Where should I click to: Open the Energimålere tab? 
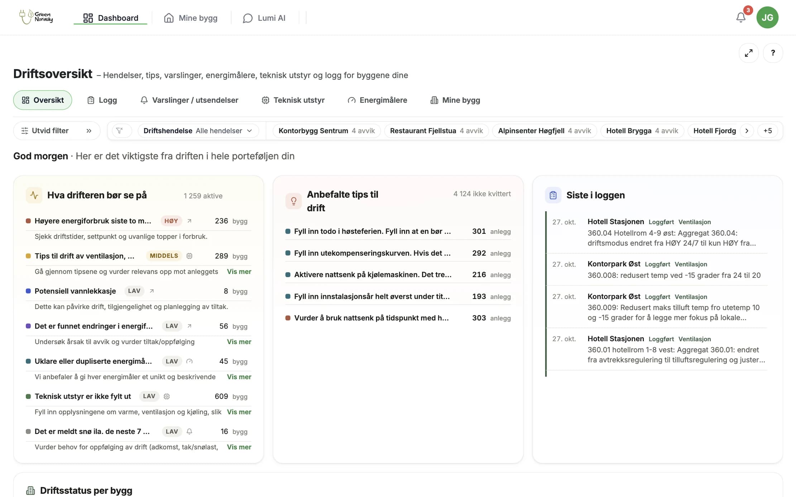pos(377,100)
